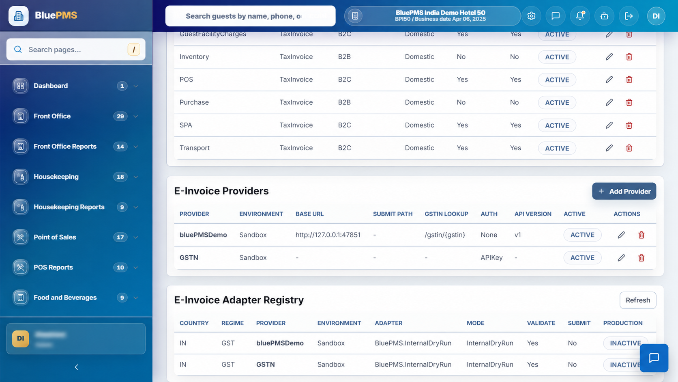The width and height of the screenshot is (678, 382).
Task: Toggle ACTIVE status for GSTN provider
Action: coord(582,258)
